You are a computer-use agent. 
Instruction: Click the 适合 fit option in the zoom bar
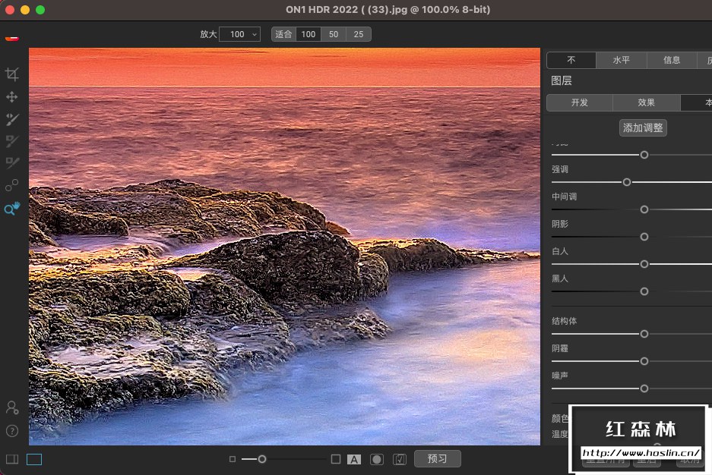282,34
